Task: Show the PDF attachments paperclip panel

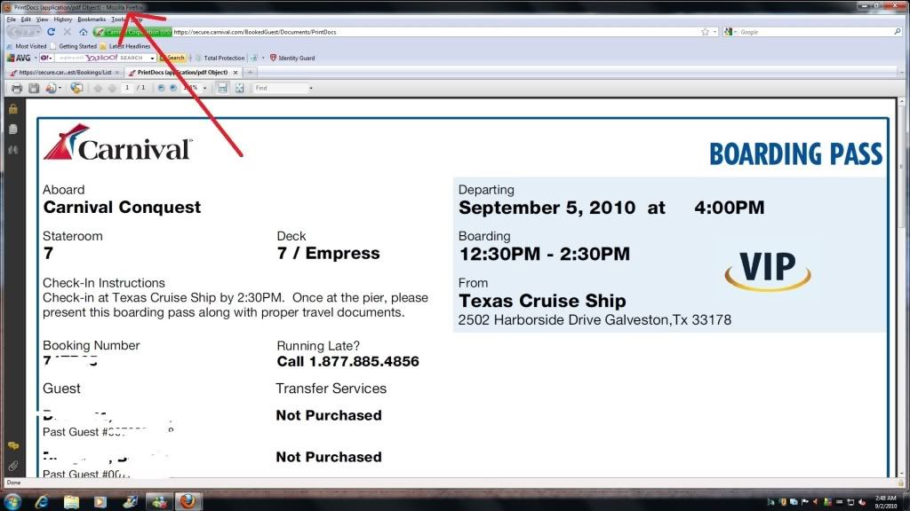Action: (13, 466)
